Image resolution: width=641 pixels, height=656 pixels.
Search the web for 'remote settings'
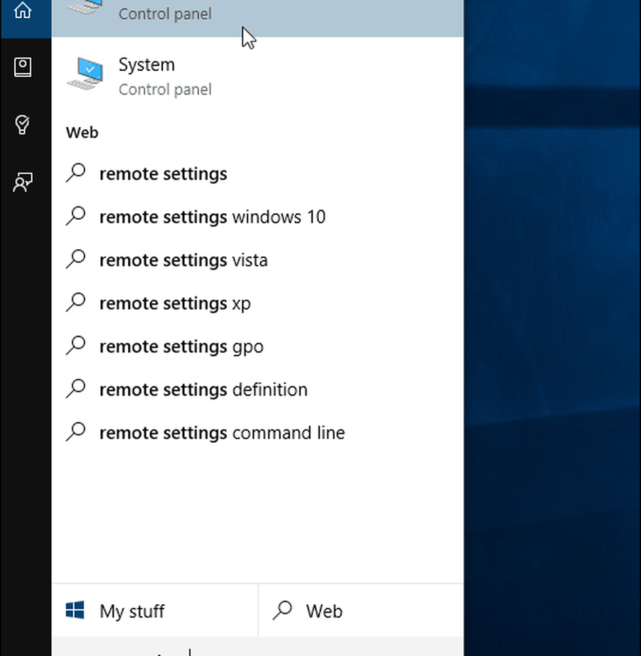point(163,174)
